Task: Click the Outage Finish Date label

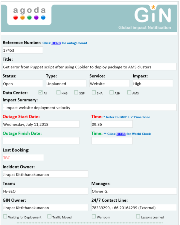Action: [22, 134]
